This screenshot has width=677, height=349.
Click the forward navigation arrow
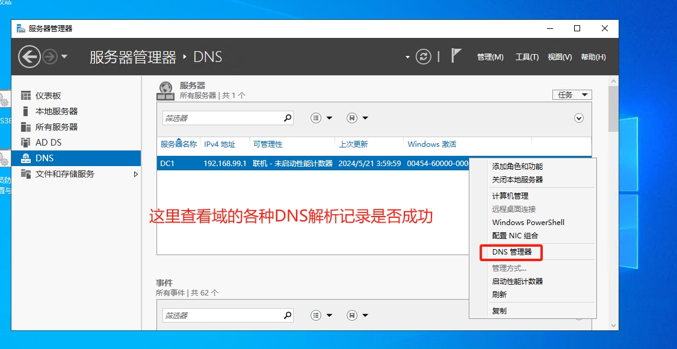50,57
